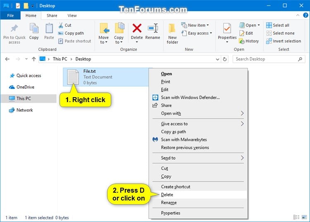
Task: Click Invert selection in ribbon
Action: point(284,41)
